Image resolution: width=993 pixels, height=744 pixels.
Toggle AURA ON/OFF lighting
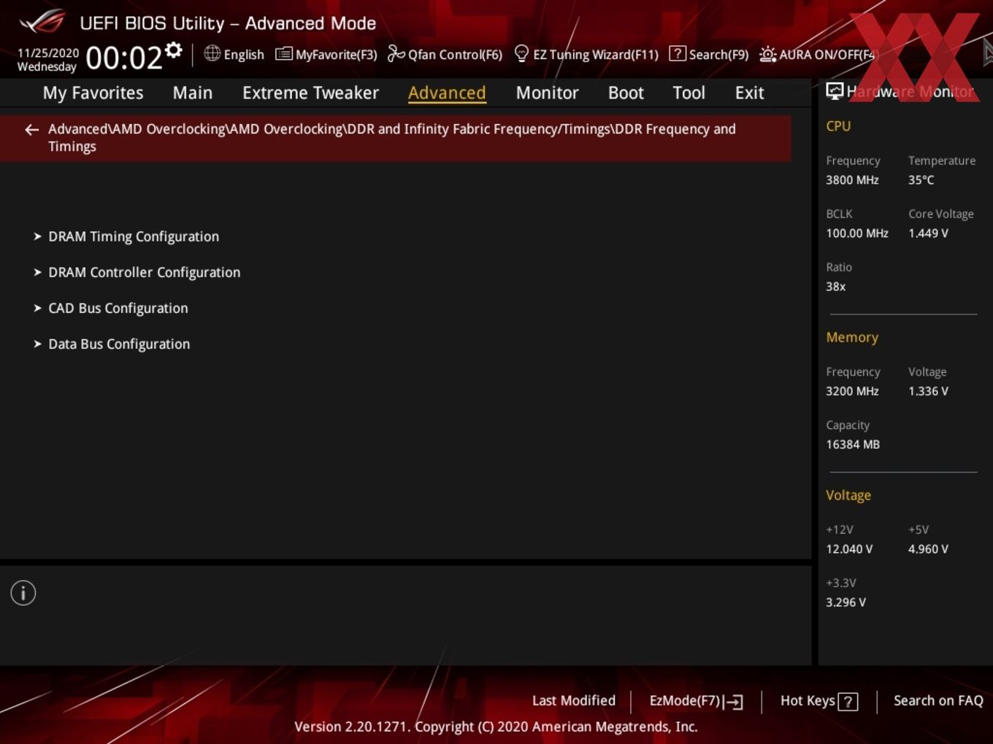click(x=817, y=54)
